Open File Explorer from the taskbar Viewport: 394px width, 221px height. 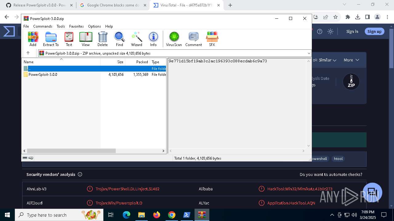pos(142,215)
